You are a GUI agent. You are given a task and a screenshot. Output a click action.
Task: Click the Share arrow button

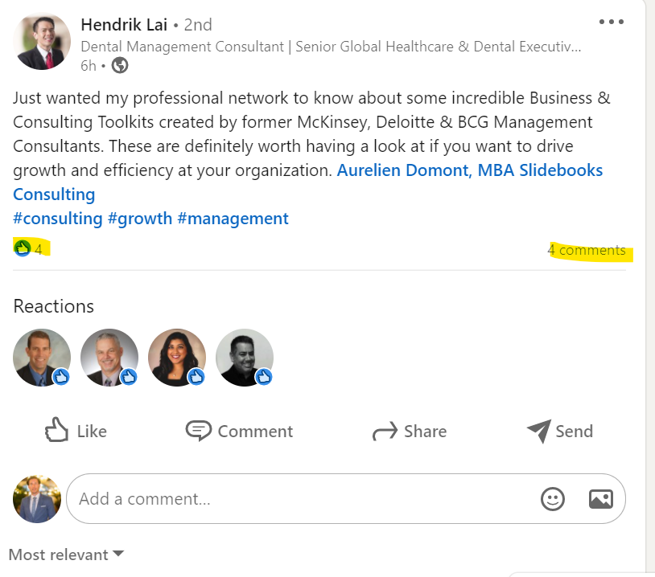(x=409, y=432)
